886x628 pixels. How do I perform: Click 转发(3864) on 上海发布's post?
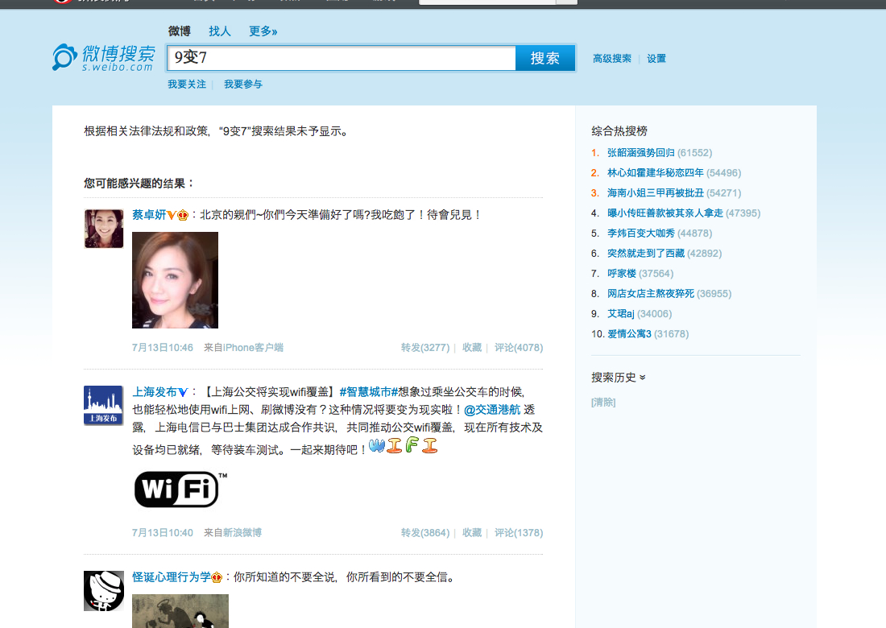pyautogui.click(x=425, y=532)
